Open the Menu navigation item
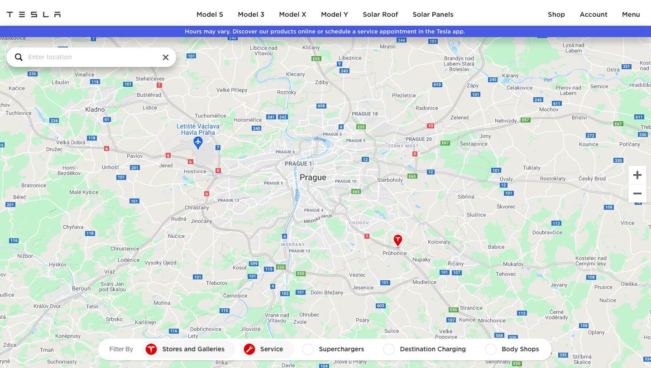 pyautogui.click(x=631, y=14)
